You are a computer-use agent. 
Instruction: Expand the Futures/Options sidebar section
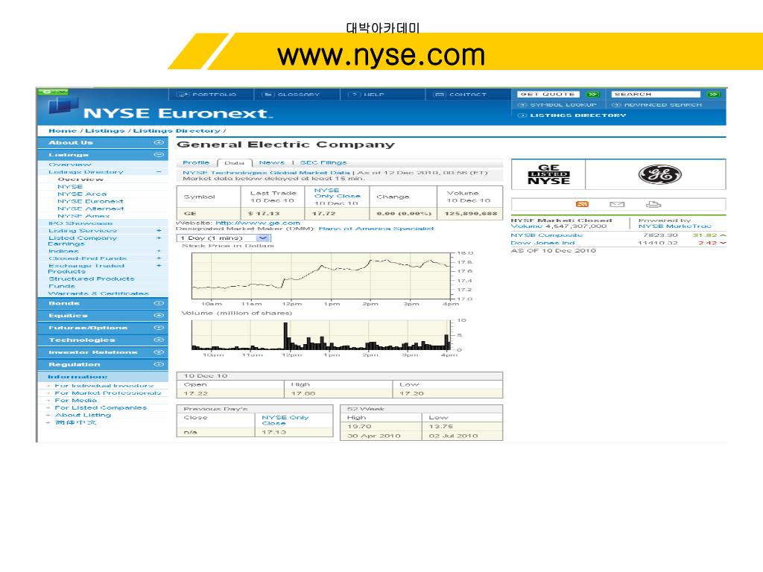coord(159,328)
